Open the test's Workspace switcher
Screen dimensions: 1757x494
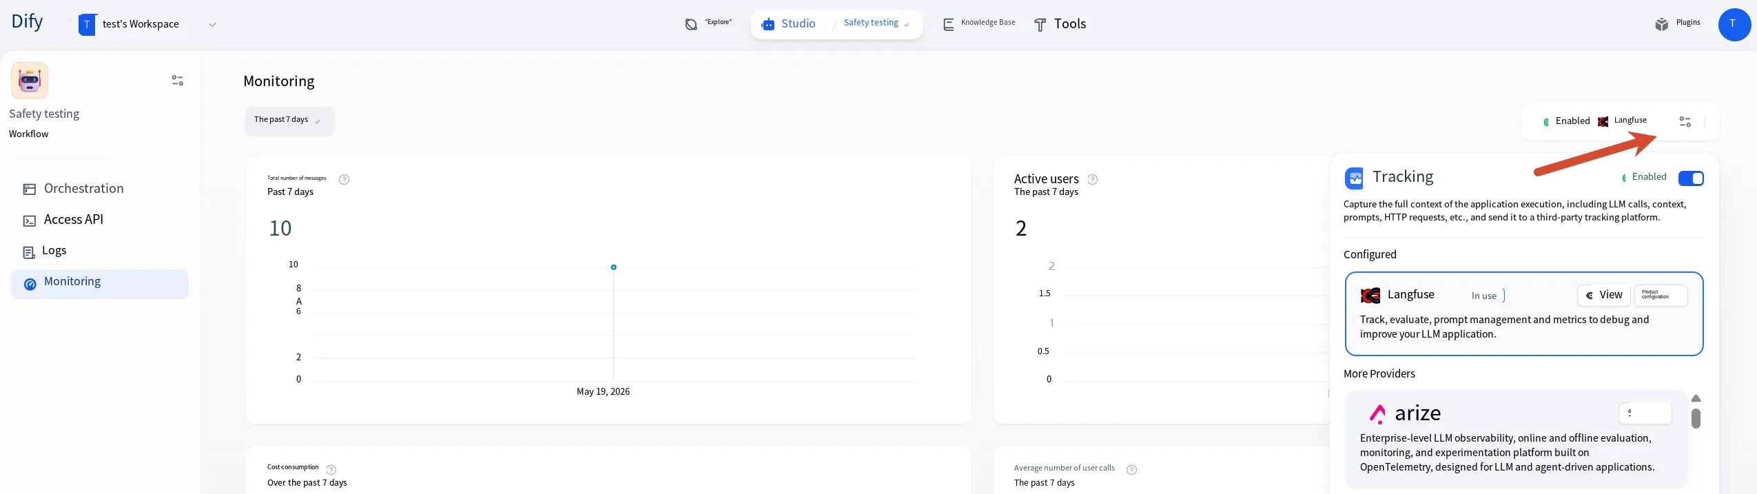tap(147, 24)
